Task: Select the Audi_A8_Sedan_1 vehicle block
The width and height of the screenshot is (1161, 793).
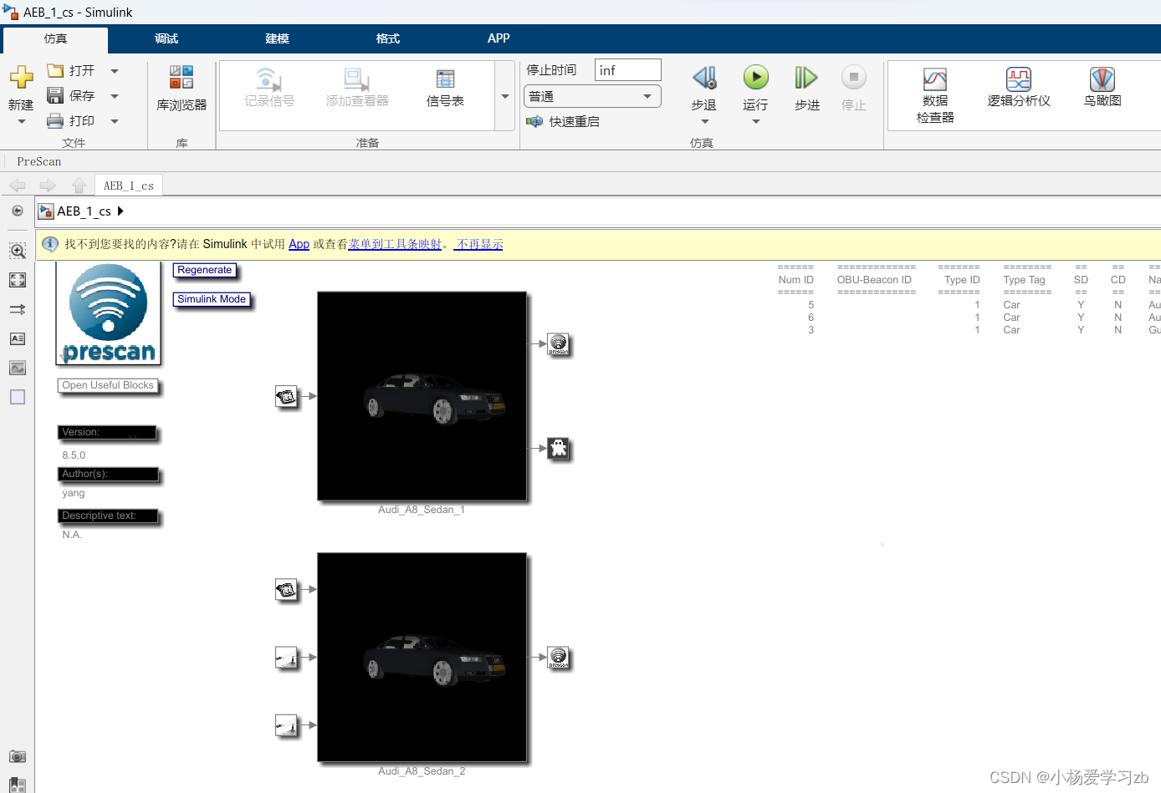Action: click(x=422, y=396)
